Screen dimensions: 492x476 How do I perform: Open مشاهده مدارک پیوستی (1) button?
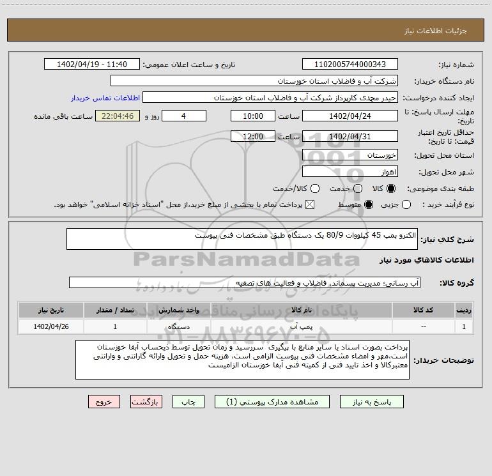272,402
